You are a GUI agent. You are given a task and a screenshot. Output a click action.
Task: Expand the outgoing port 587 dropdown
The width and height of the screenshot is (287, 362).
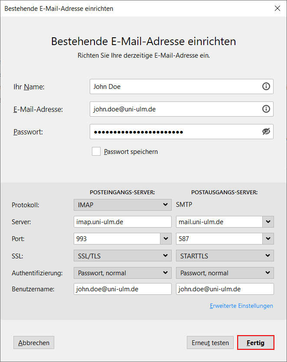click(x=269, y=238)
